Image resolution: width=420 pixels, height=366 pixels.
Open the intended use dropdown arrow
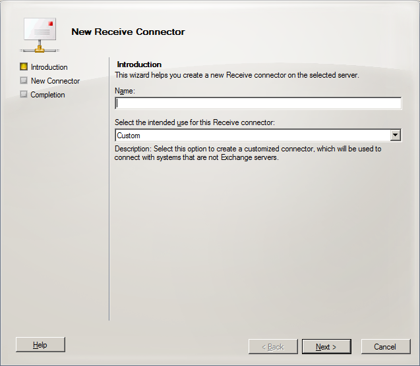click(x=396, y=136)
